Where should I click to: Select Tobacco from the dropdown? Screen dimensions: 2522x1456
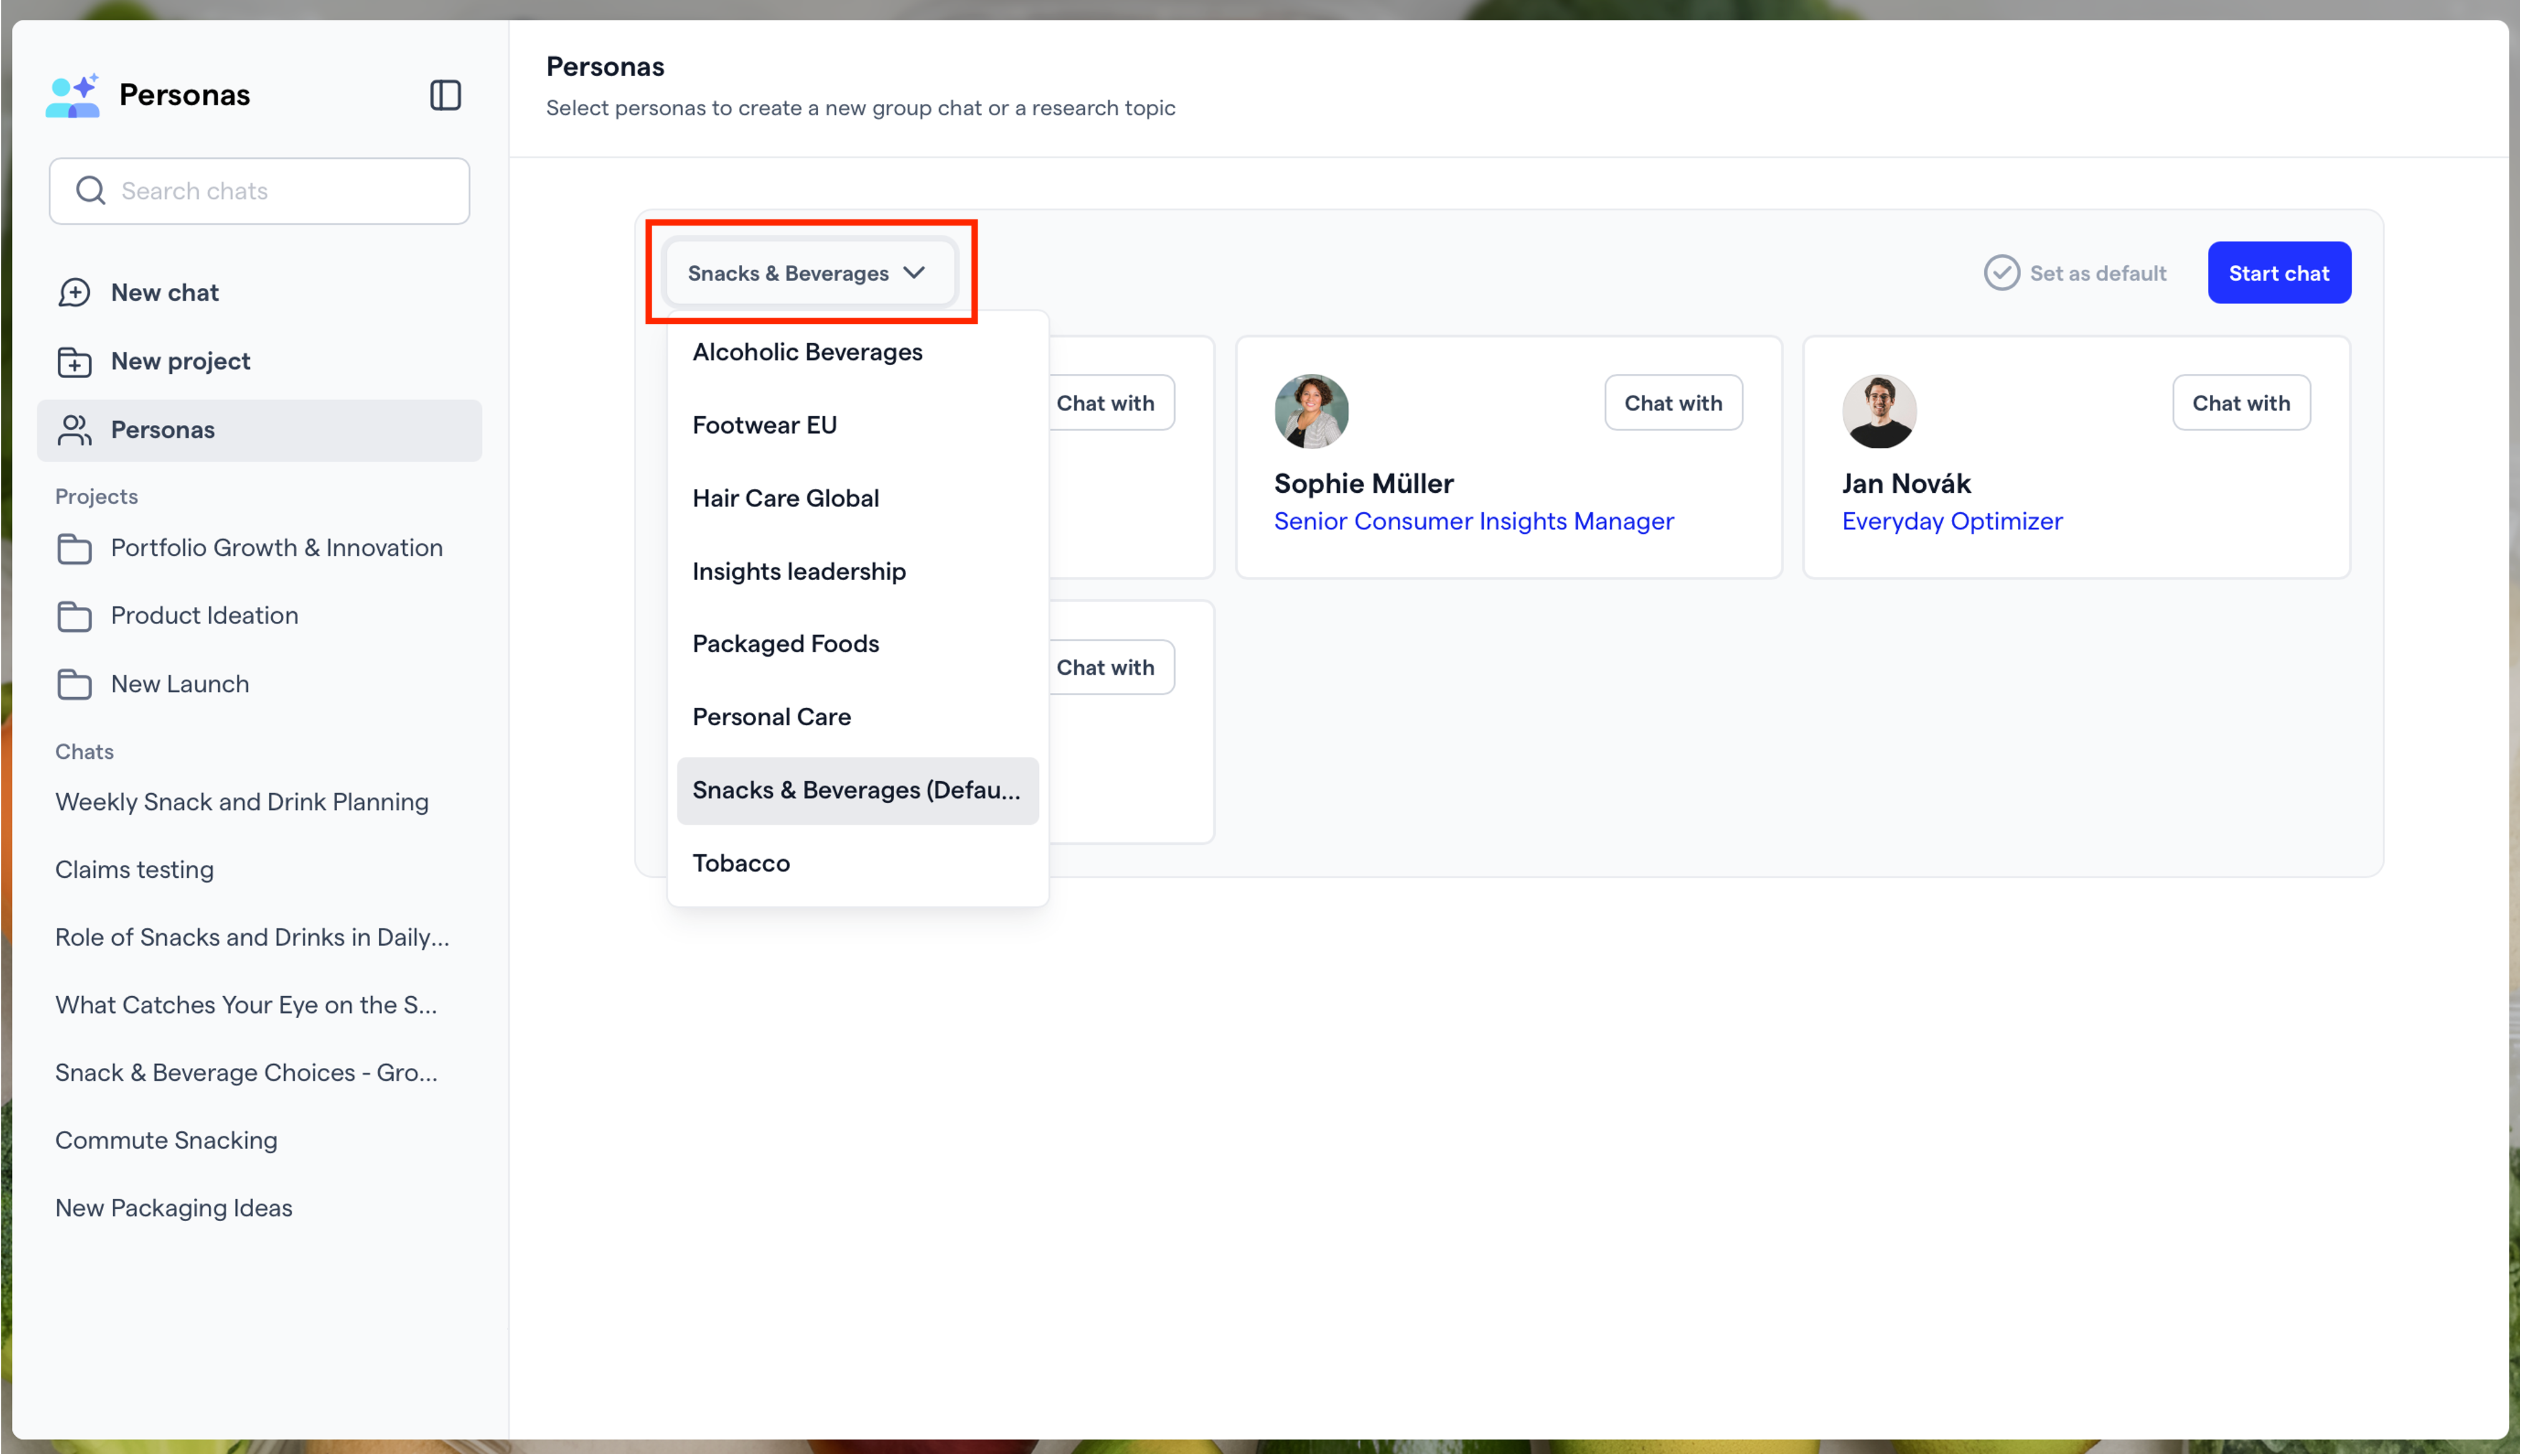[x=858, y=863]
